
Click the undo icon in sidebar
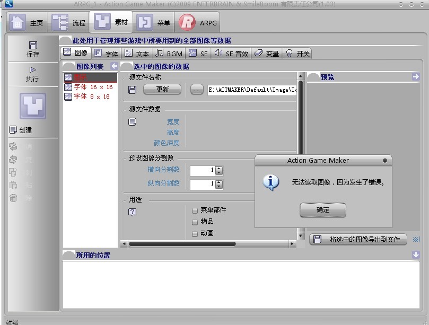point(13,146)
